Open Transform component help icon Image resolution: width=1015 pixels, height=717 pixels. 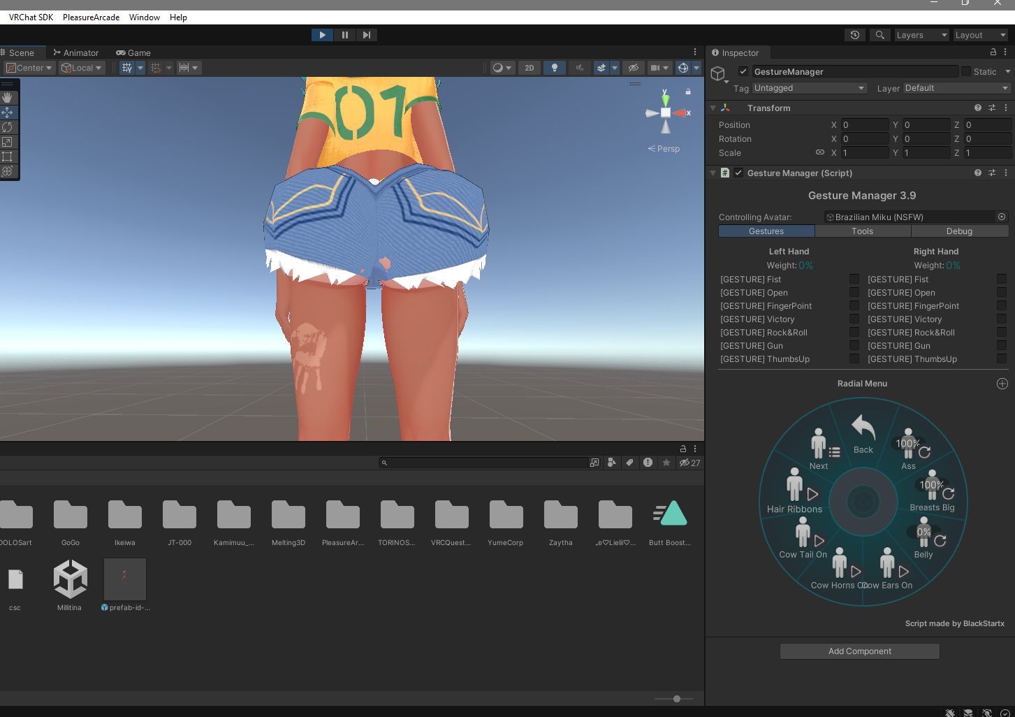[x=978, y=108]
